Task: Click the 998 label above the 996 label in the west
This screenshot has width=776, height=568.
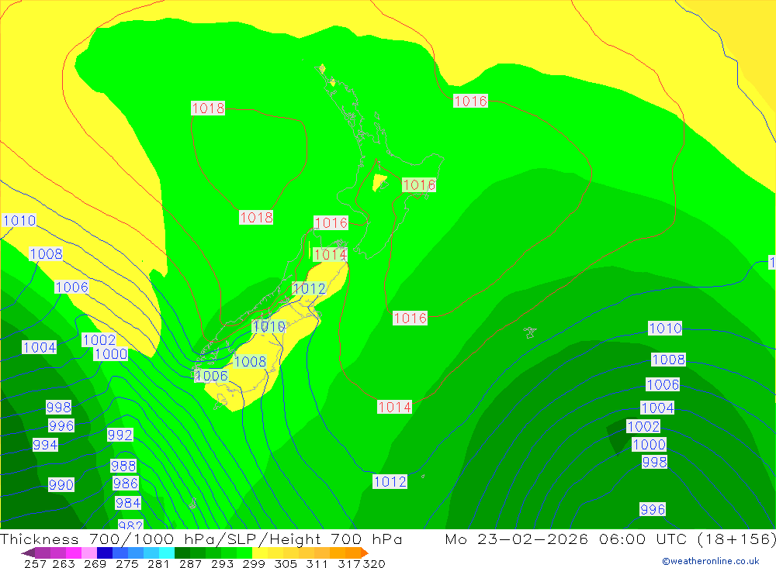Action: point(58,407)
